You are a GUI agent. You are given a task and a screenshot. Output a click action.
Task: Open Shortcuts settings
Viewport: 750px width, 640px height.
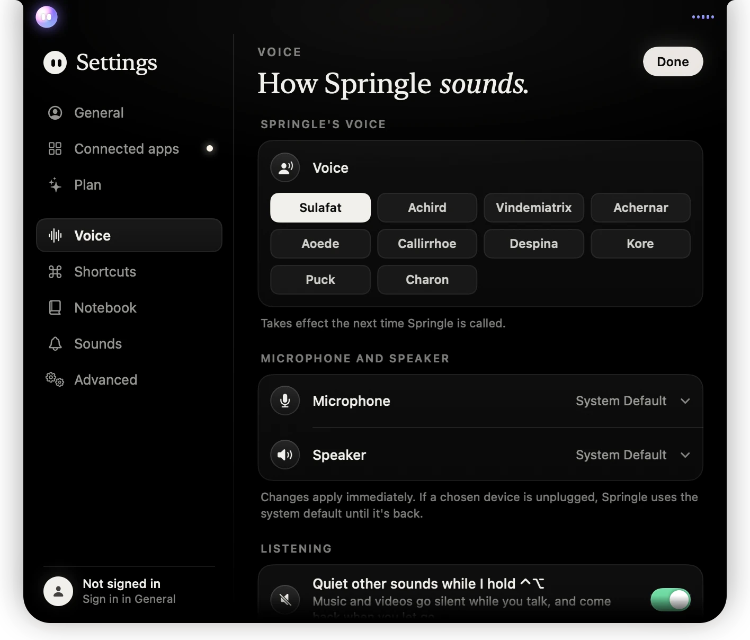coord(129,272)
